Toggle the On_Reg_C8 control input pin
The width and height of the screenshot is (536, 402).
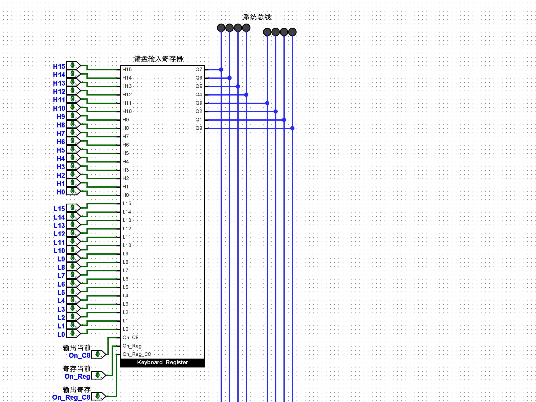[x=99, y=396]
